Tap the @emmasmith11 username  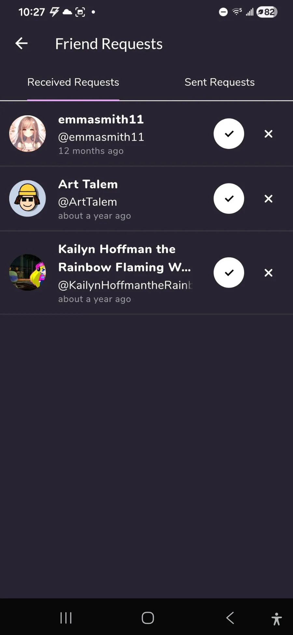coord(101,137)
